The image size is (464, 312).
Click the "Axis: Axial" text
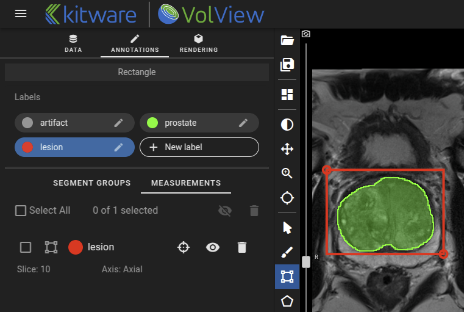pyautogui.click(x=122, y=269)
